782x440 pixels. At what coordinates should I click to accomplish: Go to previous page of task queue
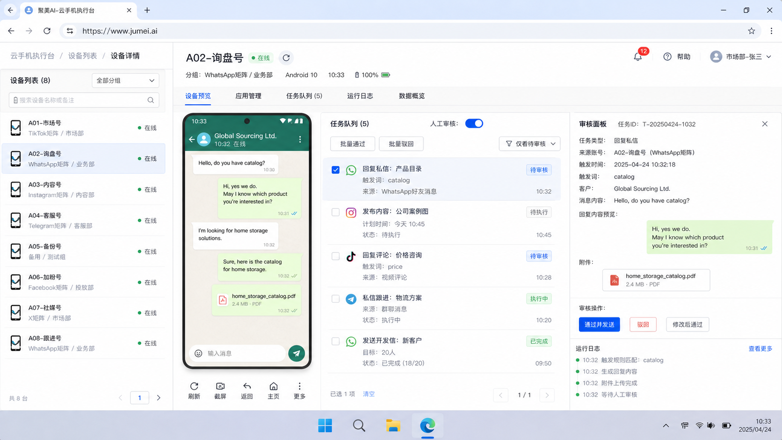pyautogui.click(x=501, y=395)
